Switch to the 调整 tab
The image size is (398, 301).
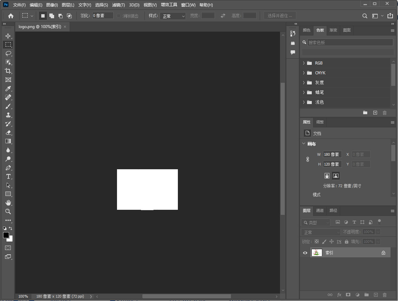320,122
